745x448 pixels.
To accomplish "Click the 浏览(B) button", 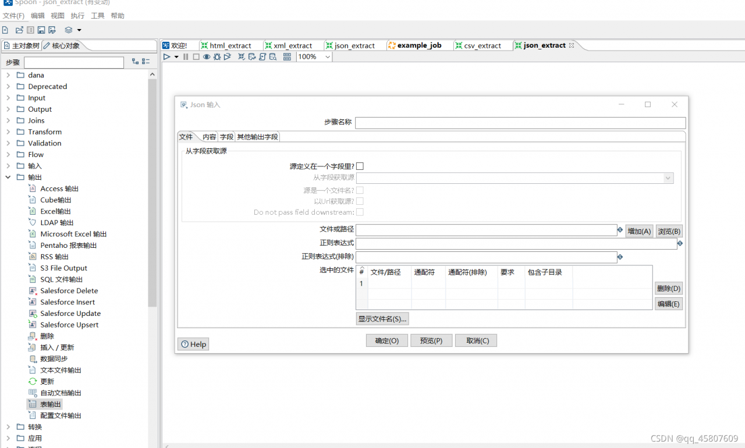I will 669,231.
